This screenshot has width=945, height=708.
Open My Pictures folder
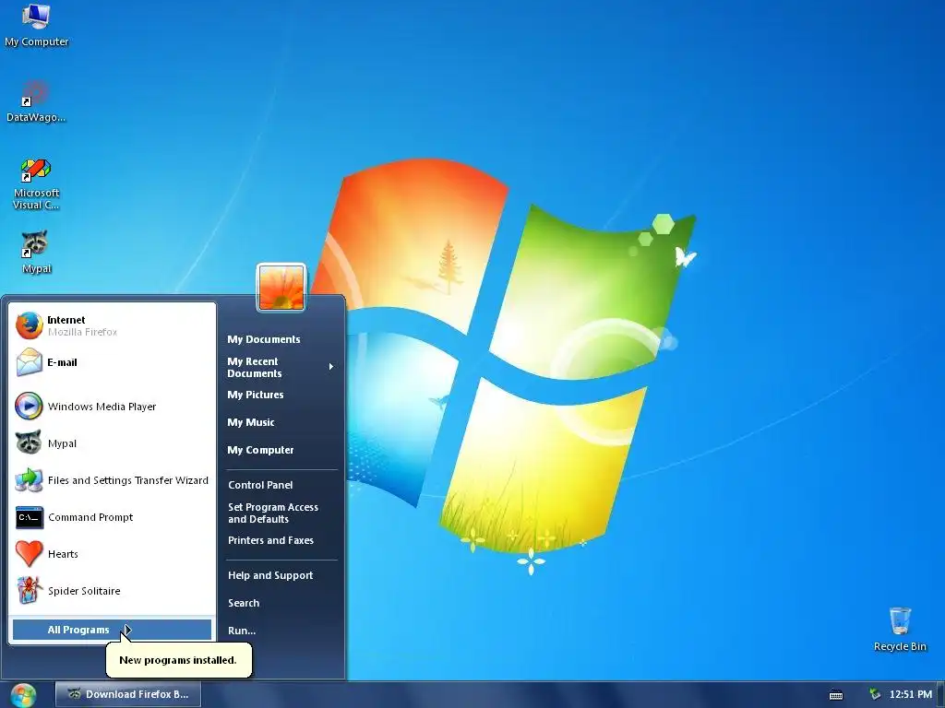255,395
